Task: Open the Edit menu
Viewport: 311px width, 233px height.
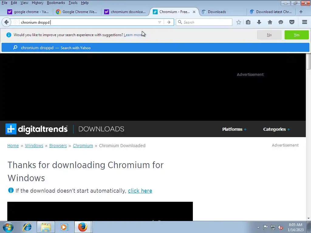Action: (x=14, y=3)
